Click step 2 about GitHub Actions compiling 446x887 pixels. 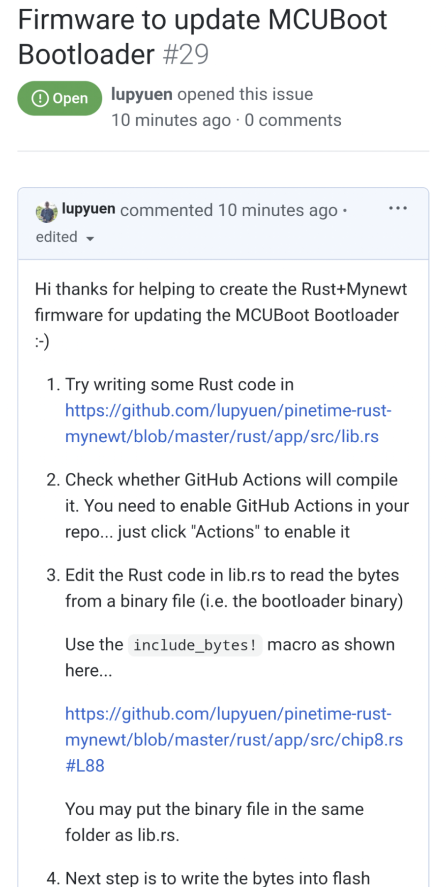click(237, 506)
